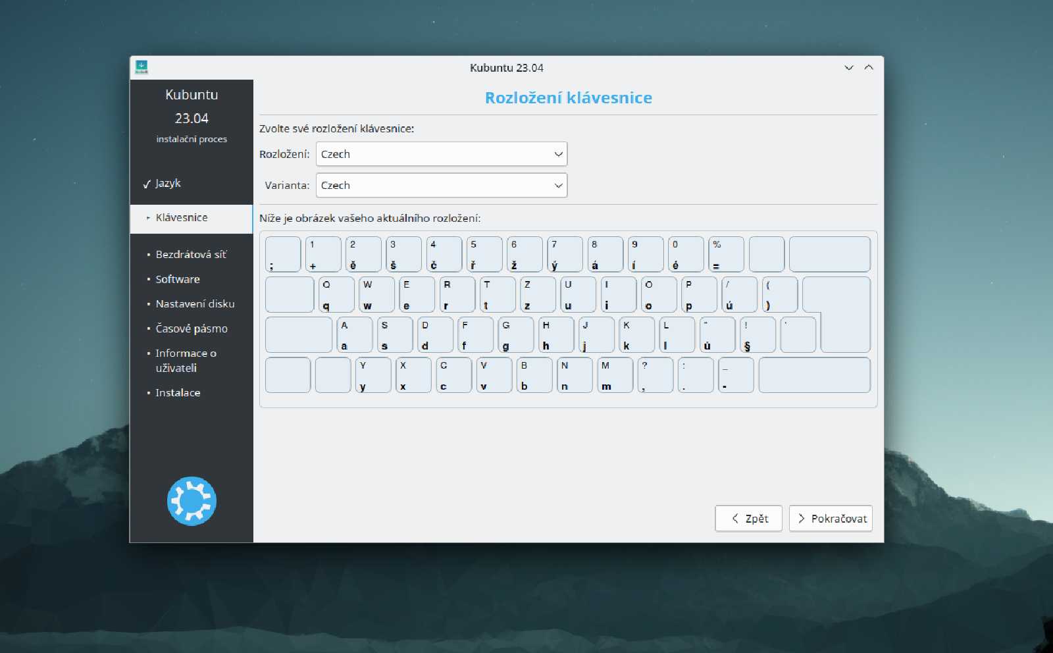This screenshot has width=1053, height=653.
Task: Click the C key in keyboard preview
Action: pyautogui.click(x=453, y=375)
